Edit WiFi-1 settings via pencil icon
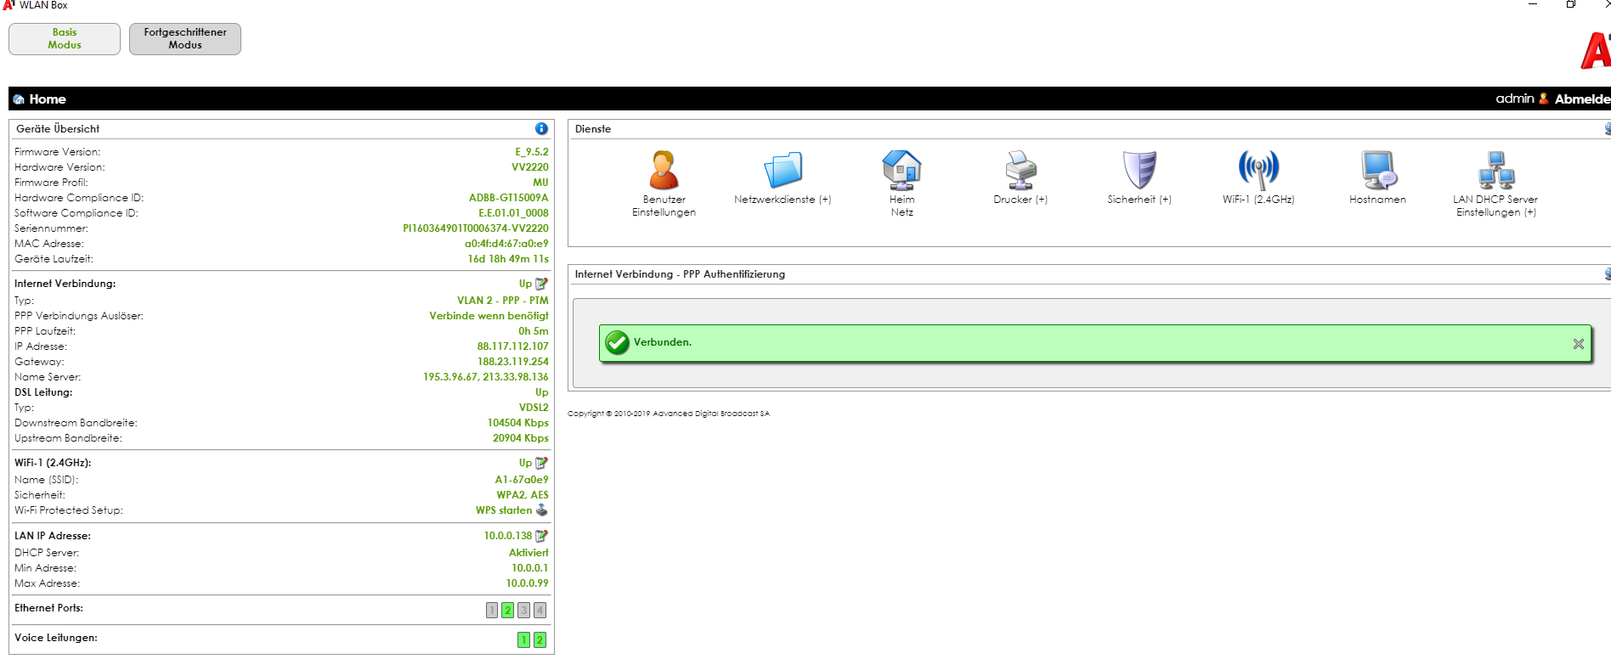The image size is (1611, 659). tap(541, 463)
